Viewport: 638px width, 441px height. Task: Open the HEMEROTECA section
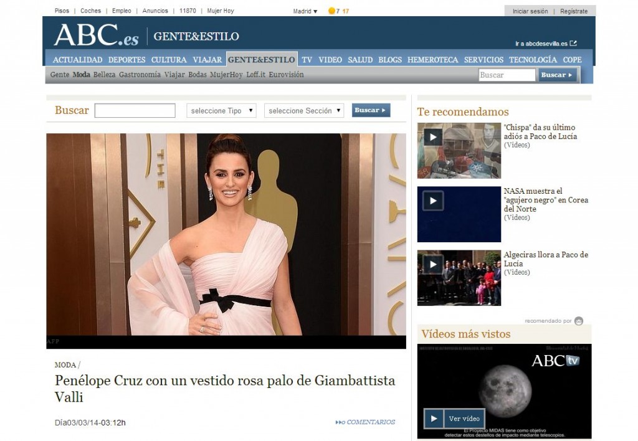(432, 60)
